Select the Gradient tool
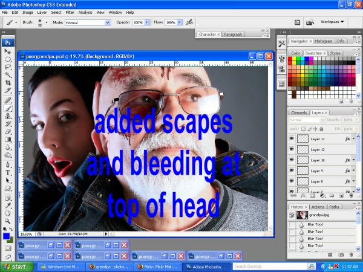This screenshot has height=272, width=363. pyautogui.click(x=8, y=139)
